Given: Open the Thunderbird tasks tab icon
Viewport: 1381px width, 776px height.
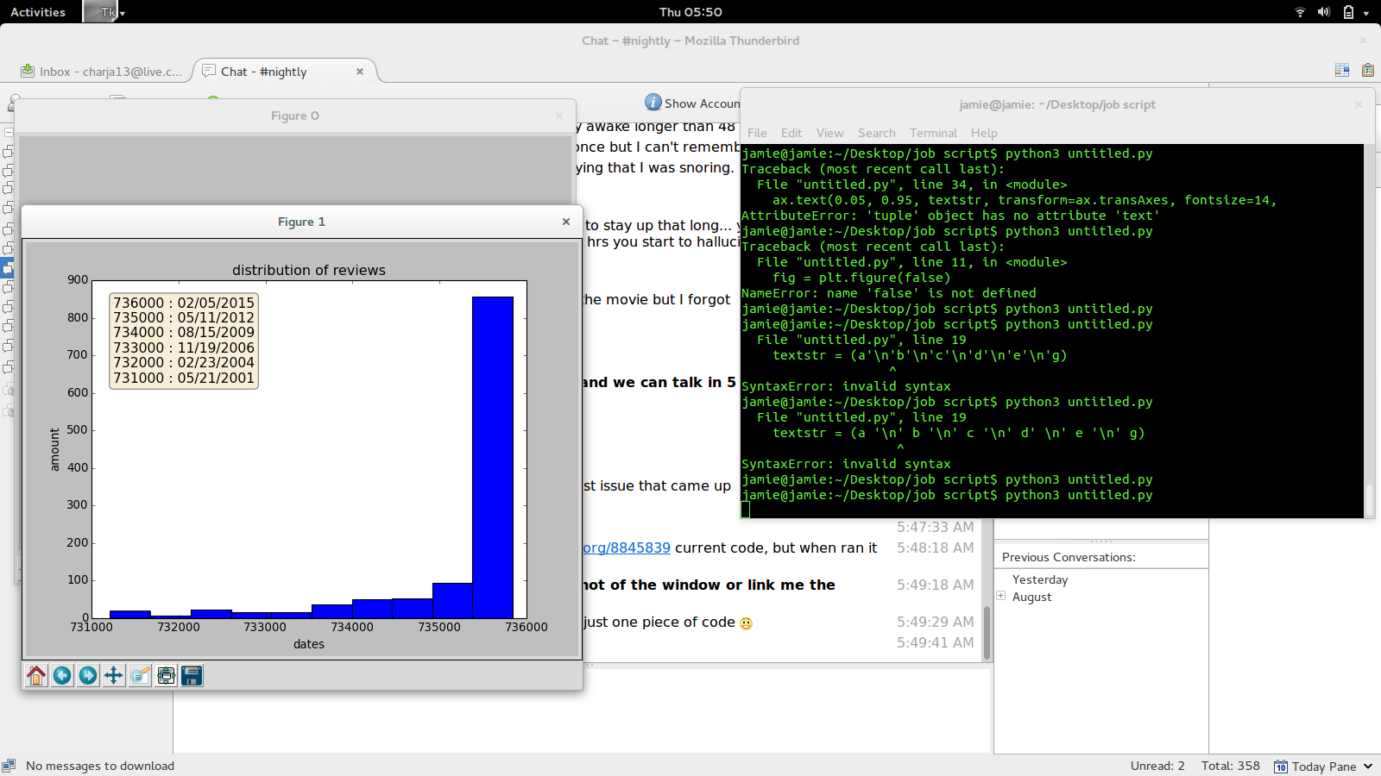Looking at the screenshot, I should tap(1368, 70).
